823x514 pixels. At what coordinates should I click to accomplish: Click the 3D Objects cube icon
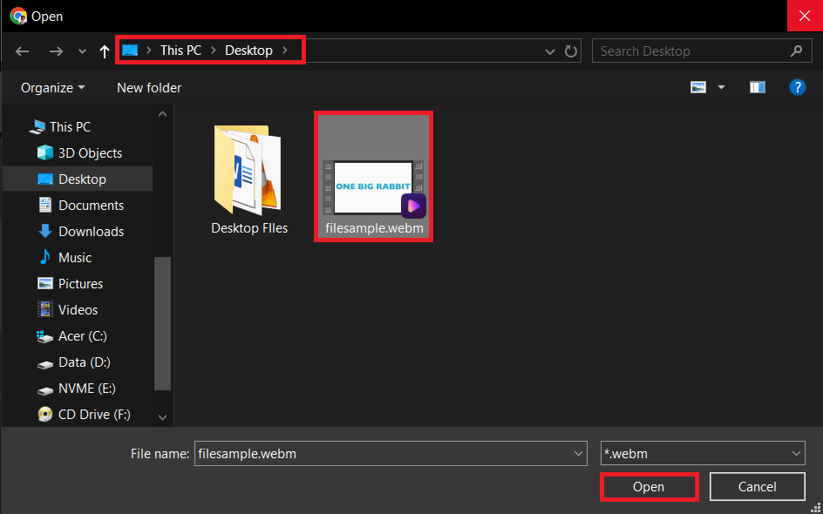coord(45,152)
